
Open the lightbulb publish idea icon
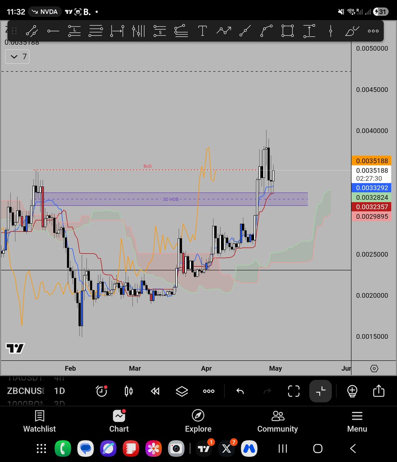click(352, 391)
